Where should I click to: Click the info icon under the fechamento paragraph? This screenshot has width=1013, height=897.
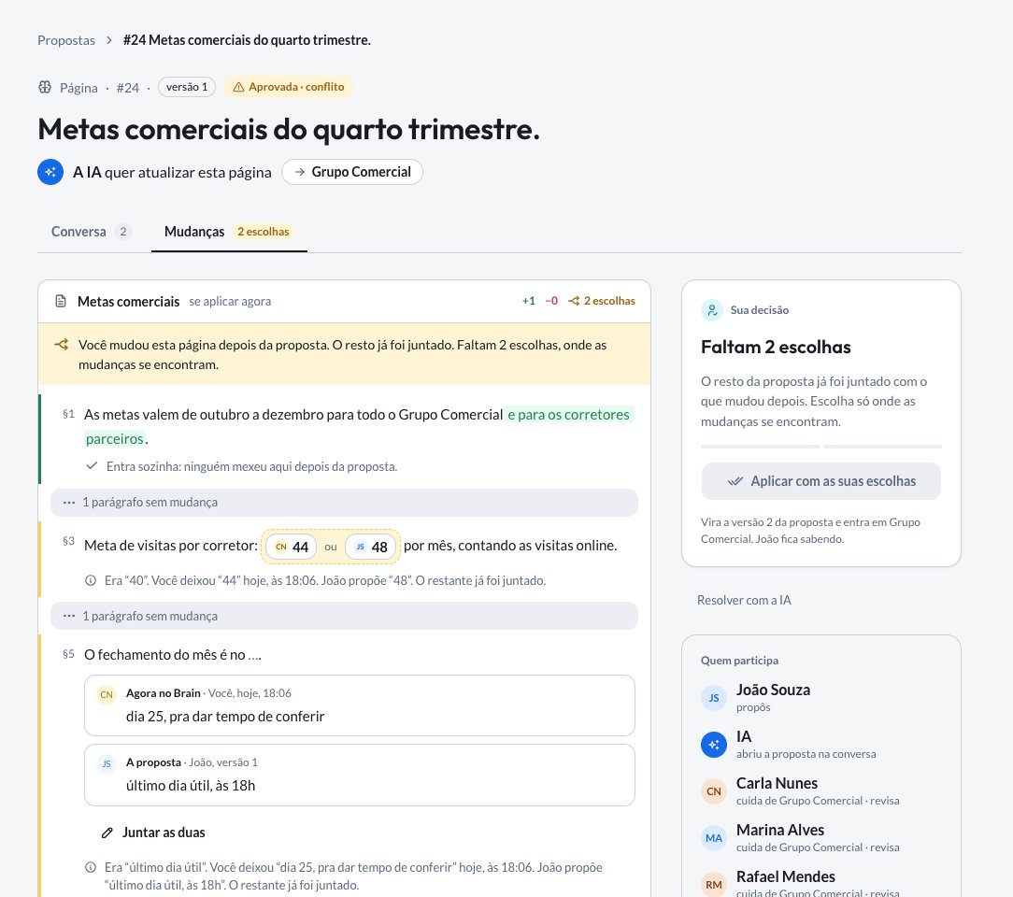coord(91,867)
